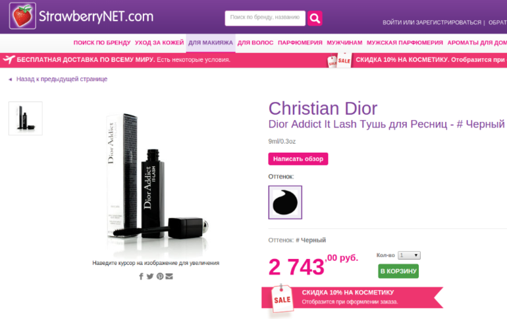
Task: Click ВОЙТИ ИЛИ ЗАРЕГИСТРИРОВАТЬСЯ link
Action: click(x=432, y=22)
